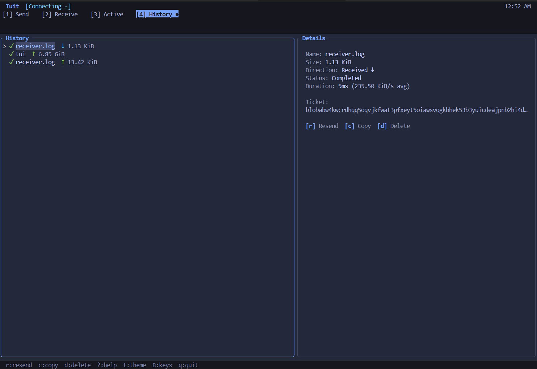Click the green checkmark beside tui
Image resolution: width=537 pixels, height=369 pixels.
coord(11,54)
